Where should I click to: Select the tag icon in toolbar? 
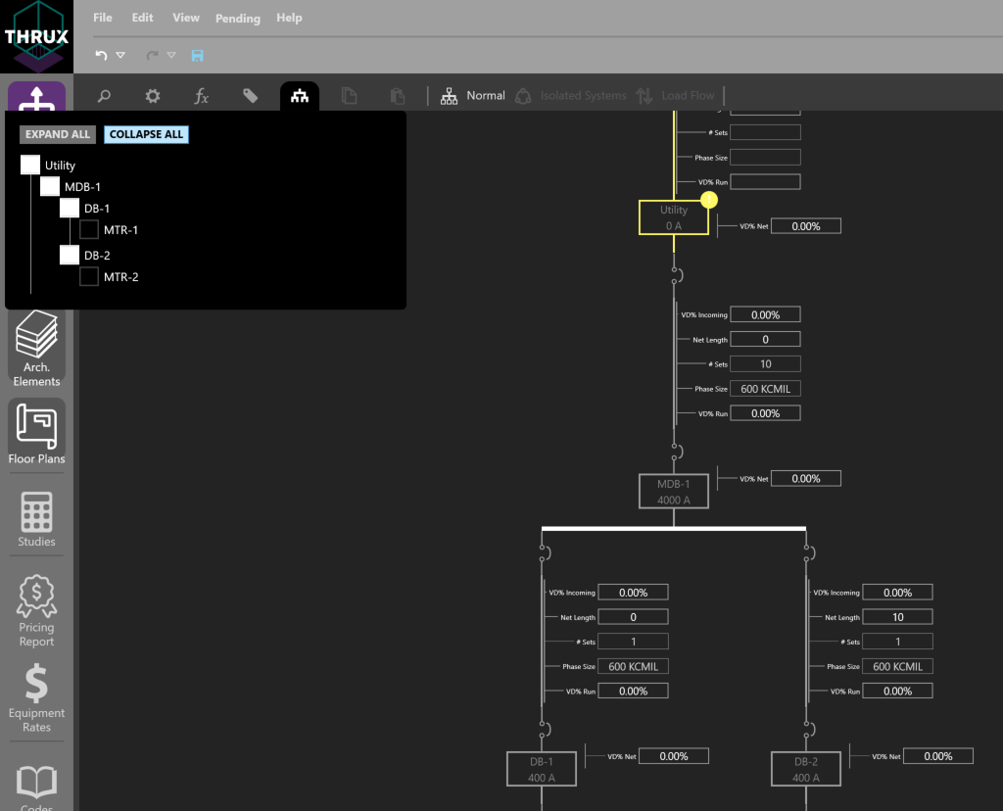click(251, 96)
